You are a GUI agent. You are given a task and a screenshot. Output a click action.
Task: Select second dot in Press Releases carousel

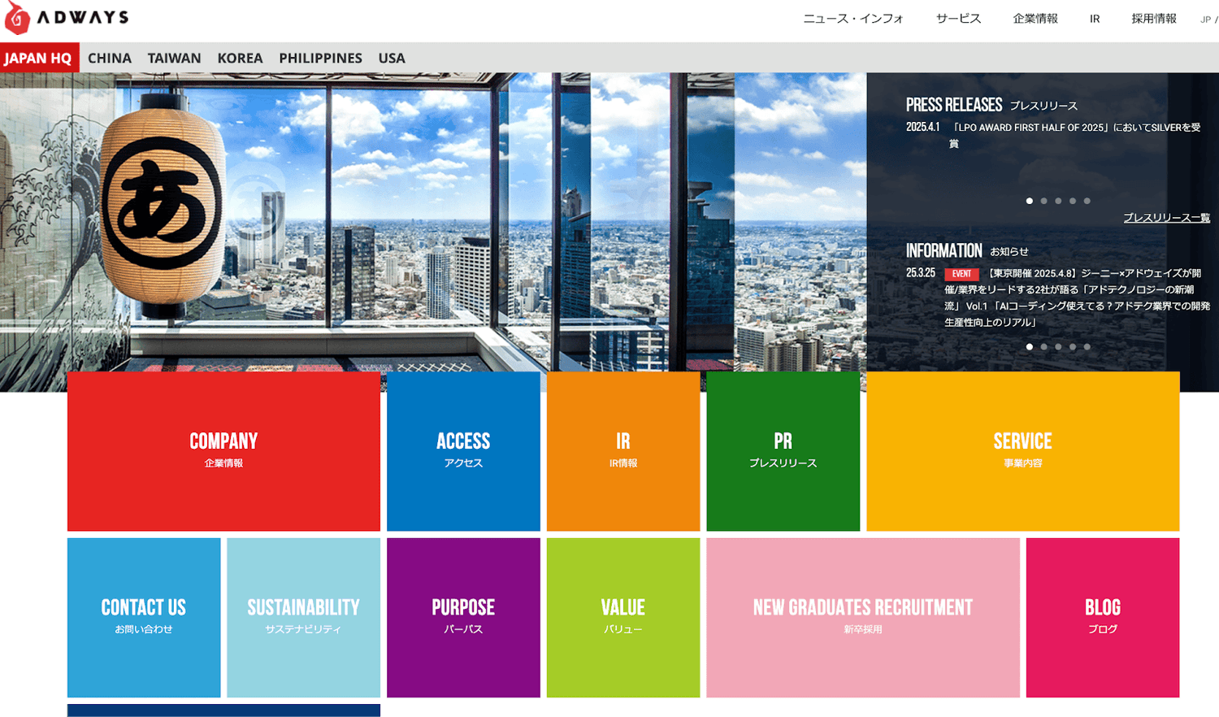click(x=1044, y=201)
